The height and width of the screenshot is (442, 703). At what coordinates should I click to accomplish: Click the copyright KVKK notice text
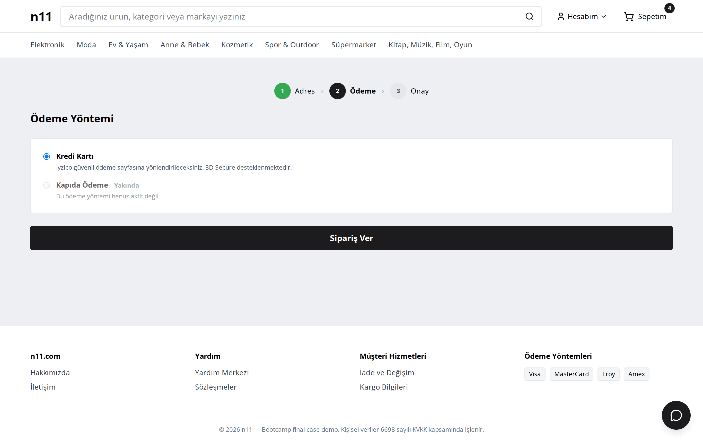[351, 429]
